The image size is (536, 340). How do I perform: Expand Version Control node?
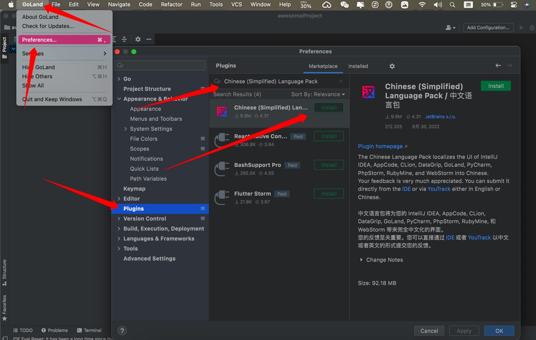coord(119,219)
